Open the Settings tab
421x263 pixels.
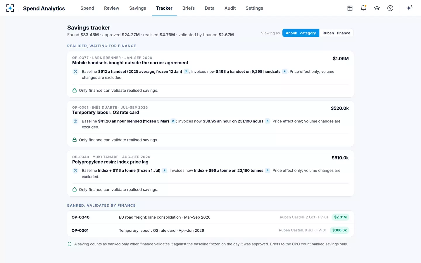[x=254, y=8]
